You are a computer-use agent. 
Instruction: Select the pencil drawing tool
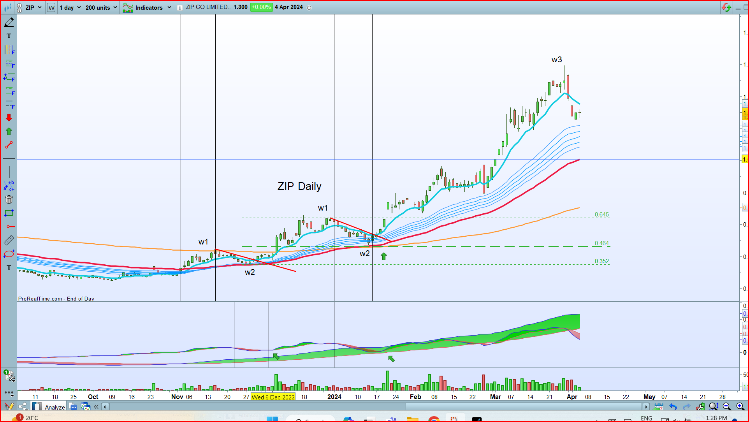9,22
